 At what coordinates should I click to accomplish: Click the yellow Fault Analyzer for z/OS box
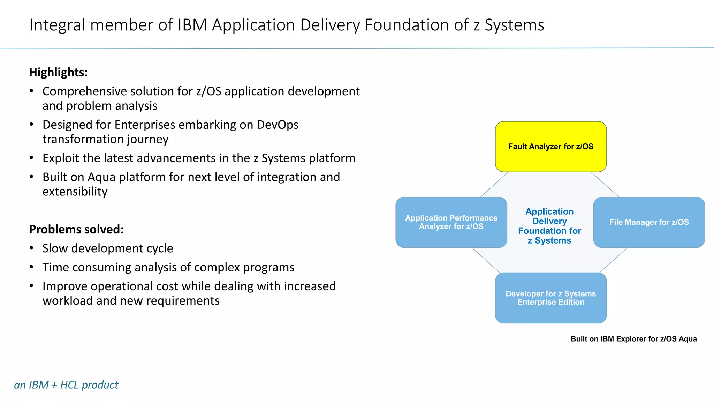tap(550, 147)
